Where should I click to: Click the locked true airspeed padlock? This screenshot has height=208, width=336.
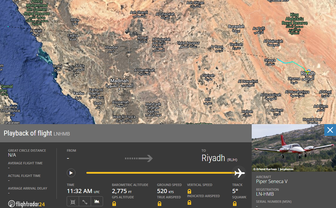[x=160, y=204]
